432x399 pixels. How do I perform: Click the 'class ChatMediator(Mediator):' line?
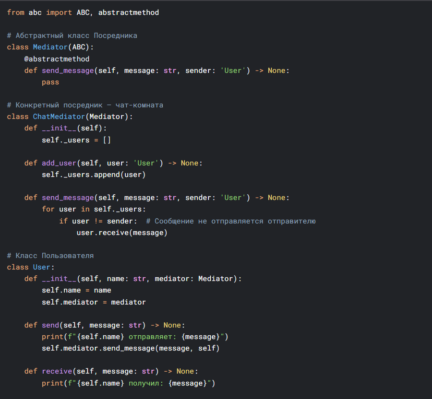[x=70, y=117]
